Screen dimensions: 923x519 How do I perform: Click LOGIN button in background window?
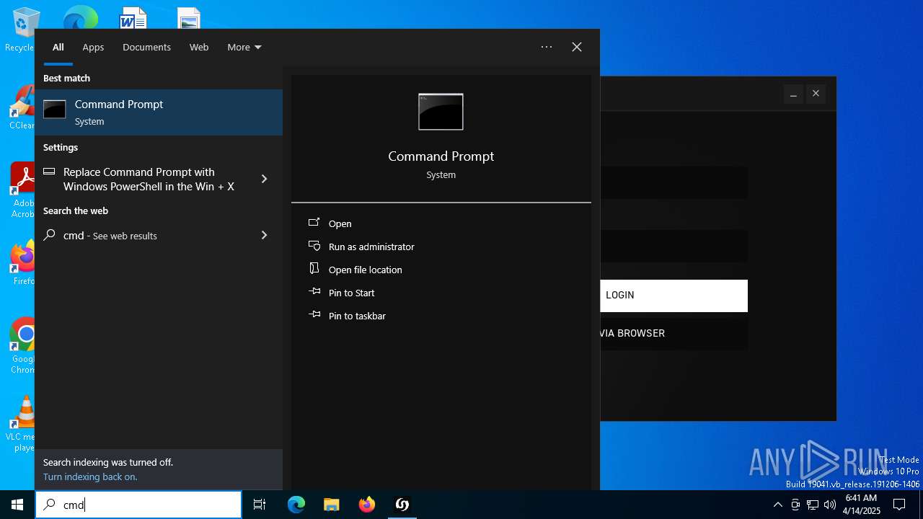[674, 296]
